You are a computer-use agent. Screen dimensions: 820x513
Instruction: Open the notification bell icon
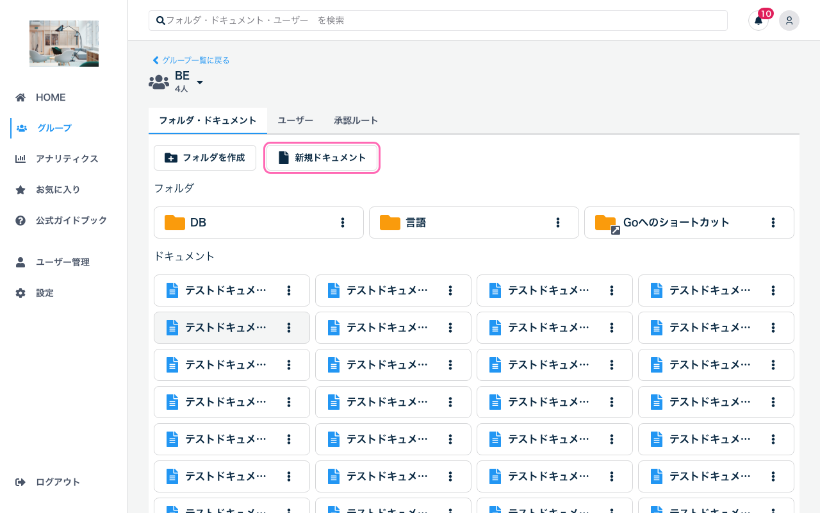(x=758, y=21)
